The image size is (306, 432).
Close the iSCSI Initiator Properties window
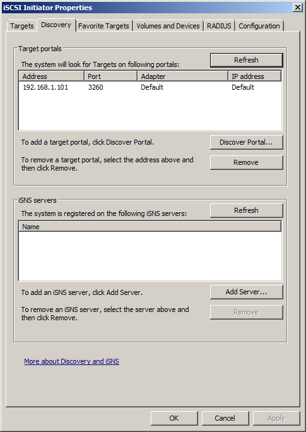297,8
